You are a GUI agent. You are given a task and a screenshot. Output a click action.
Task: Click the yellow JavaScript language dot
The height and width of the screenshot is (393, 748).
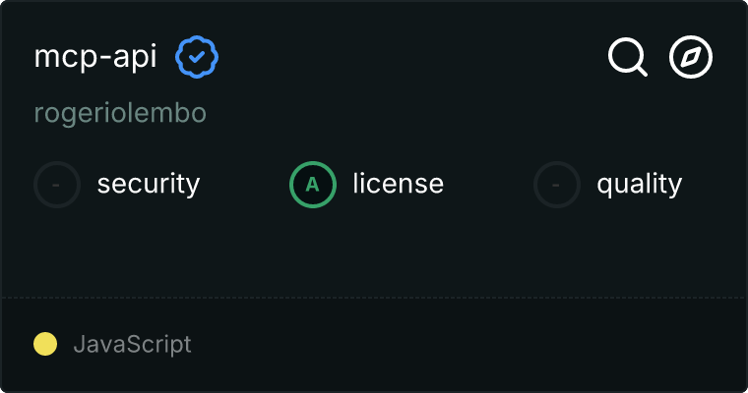pyautogui.click(x=45, y=344)
